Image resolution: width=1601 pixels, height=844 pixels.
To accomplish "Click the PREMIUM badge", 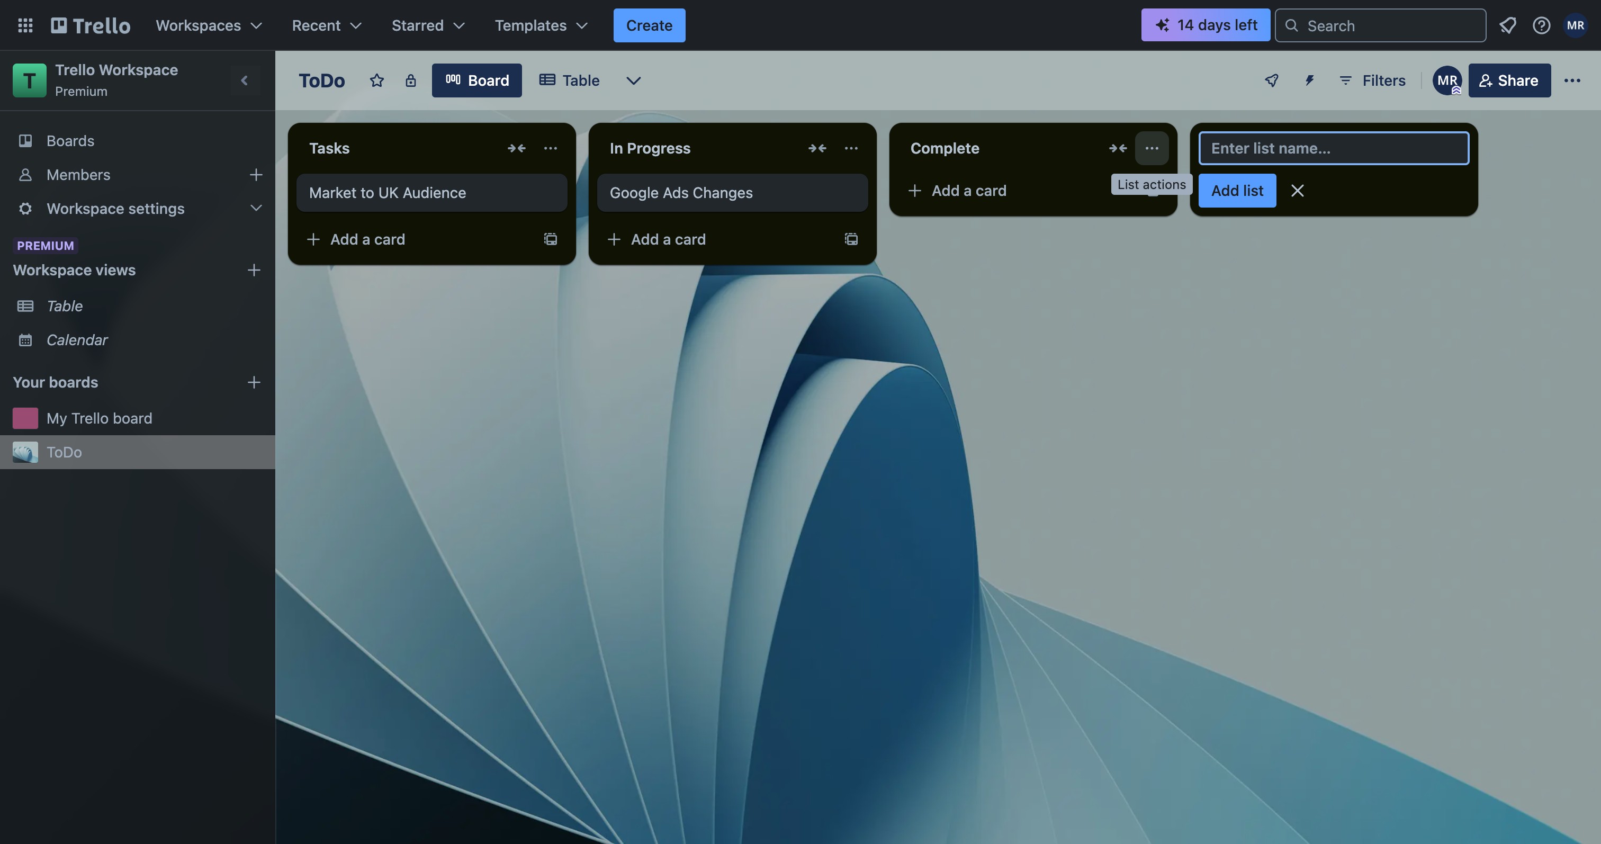I will click(x=46, y=246).
